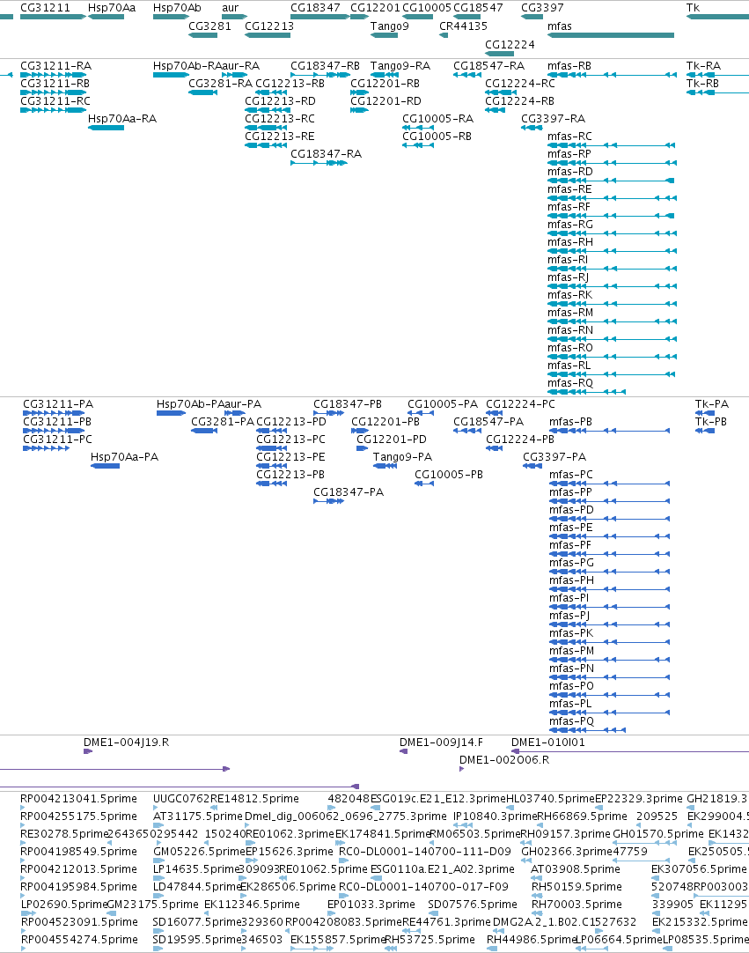749x953 pixels.
Task: Click EST AT31175.5prime label
Action: 198,816
